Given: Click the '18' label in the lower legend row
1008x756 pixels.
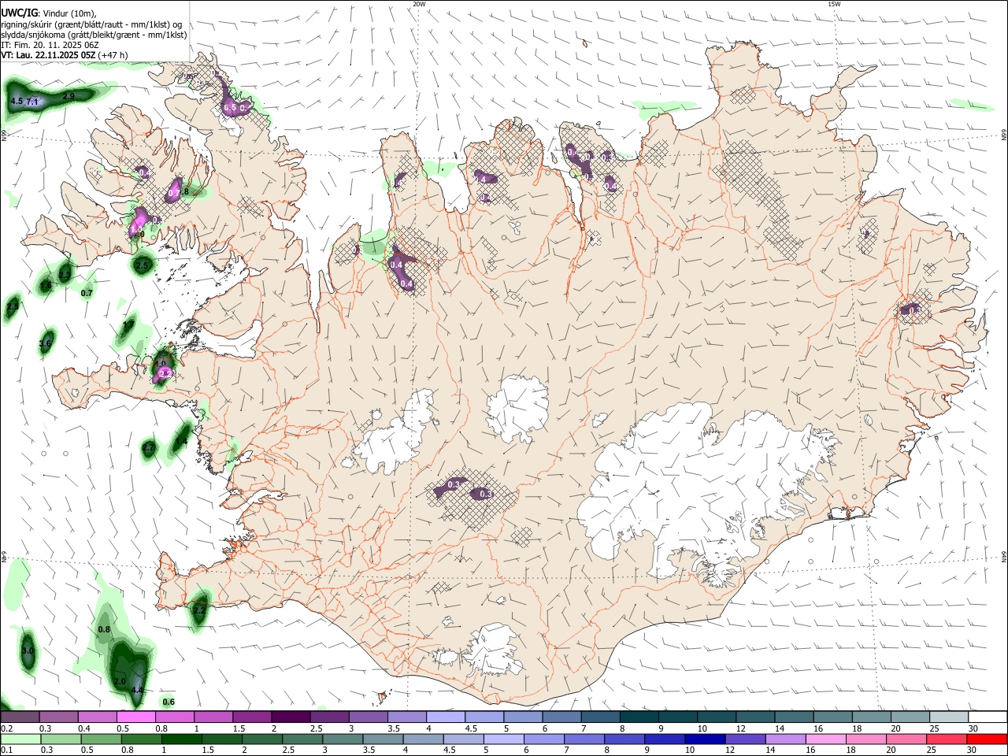Looking at the screenshot, I should tap(851, 750).
